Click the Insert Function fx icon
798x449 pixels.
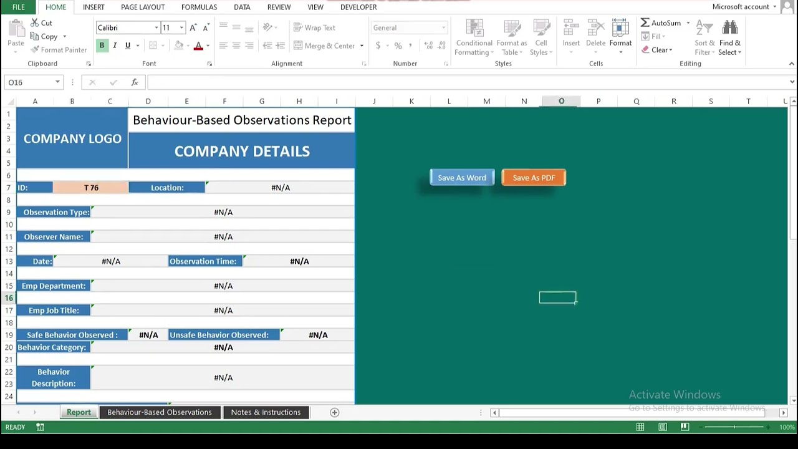tap(135, 82)
